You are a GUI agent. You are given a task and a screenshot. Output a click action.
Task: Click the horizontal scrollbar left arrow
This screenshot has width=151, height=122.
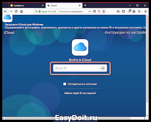click(x=4, y=118)
